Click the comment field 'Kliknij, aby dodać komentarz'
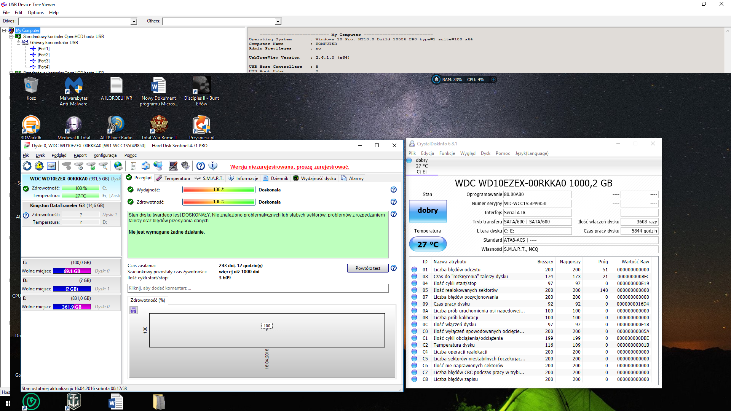731x411 pixels. coord(258,288)
